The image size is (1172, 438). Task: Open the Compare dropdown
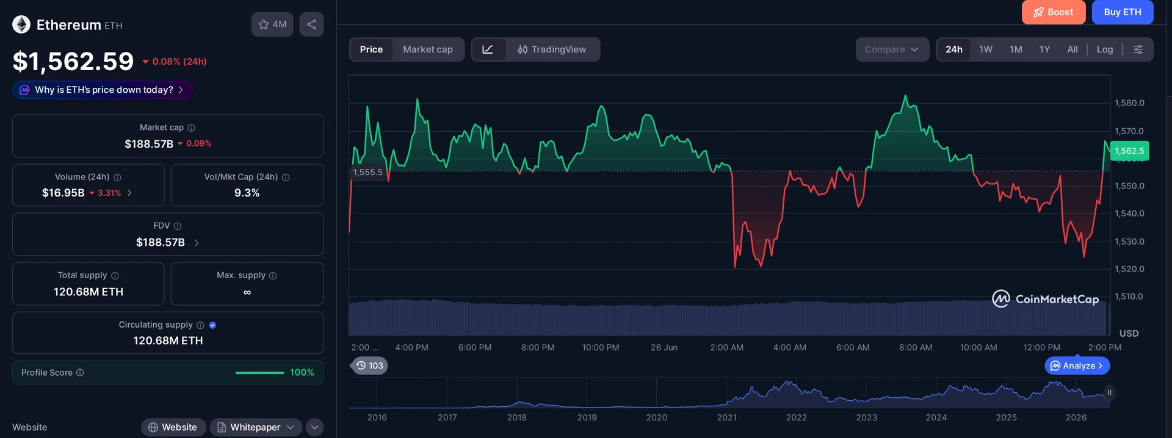892,49
